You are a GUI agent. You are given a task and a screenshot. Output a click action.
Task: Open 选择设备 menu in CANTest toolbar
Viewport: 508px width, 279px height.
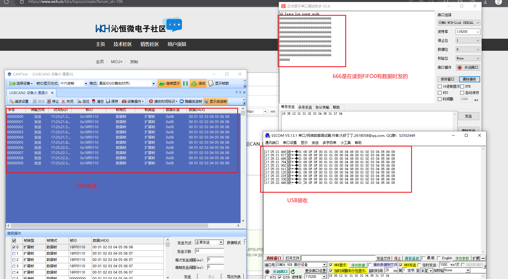pos(21,83)
